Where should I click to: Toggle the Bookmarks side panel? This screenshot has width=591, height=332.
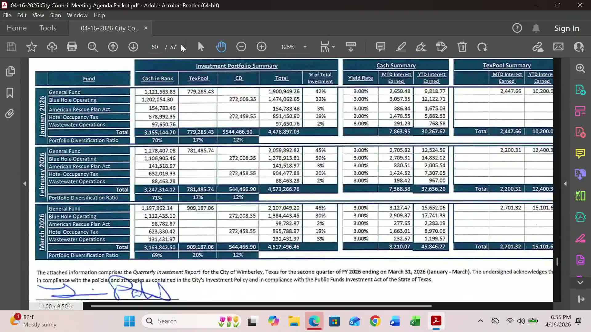coord(10,93)
